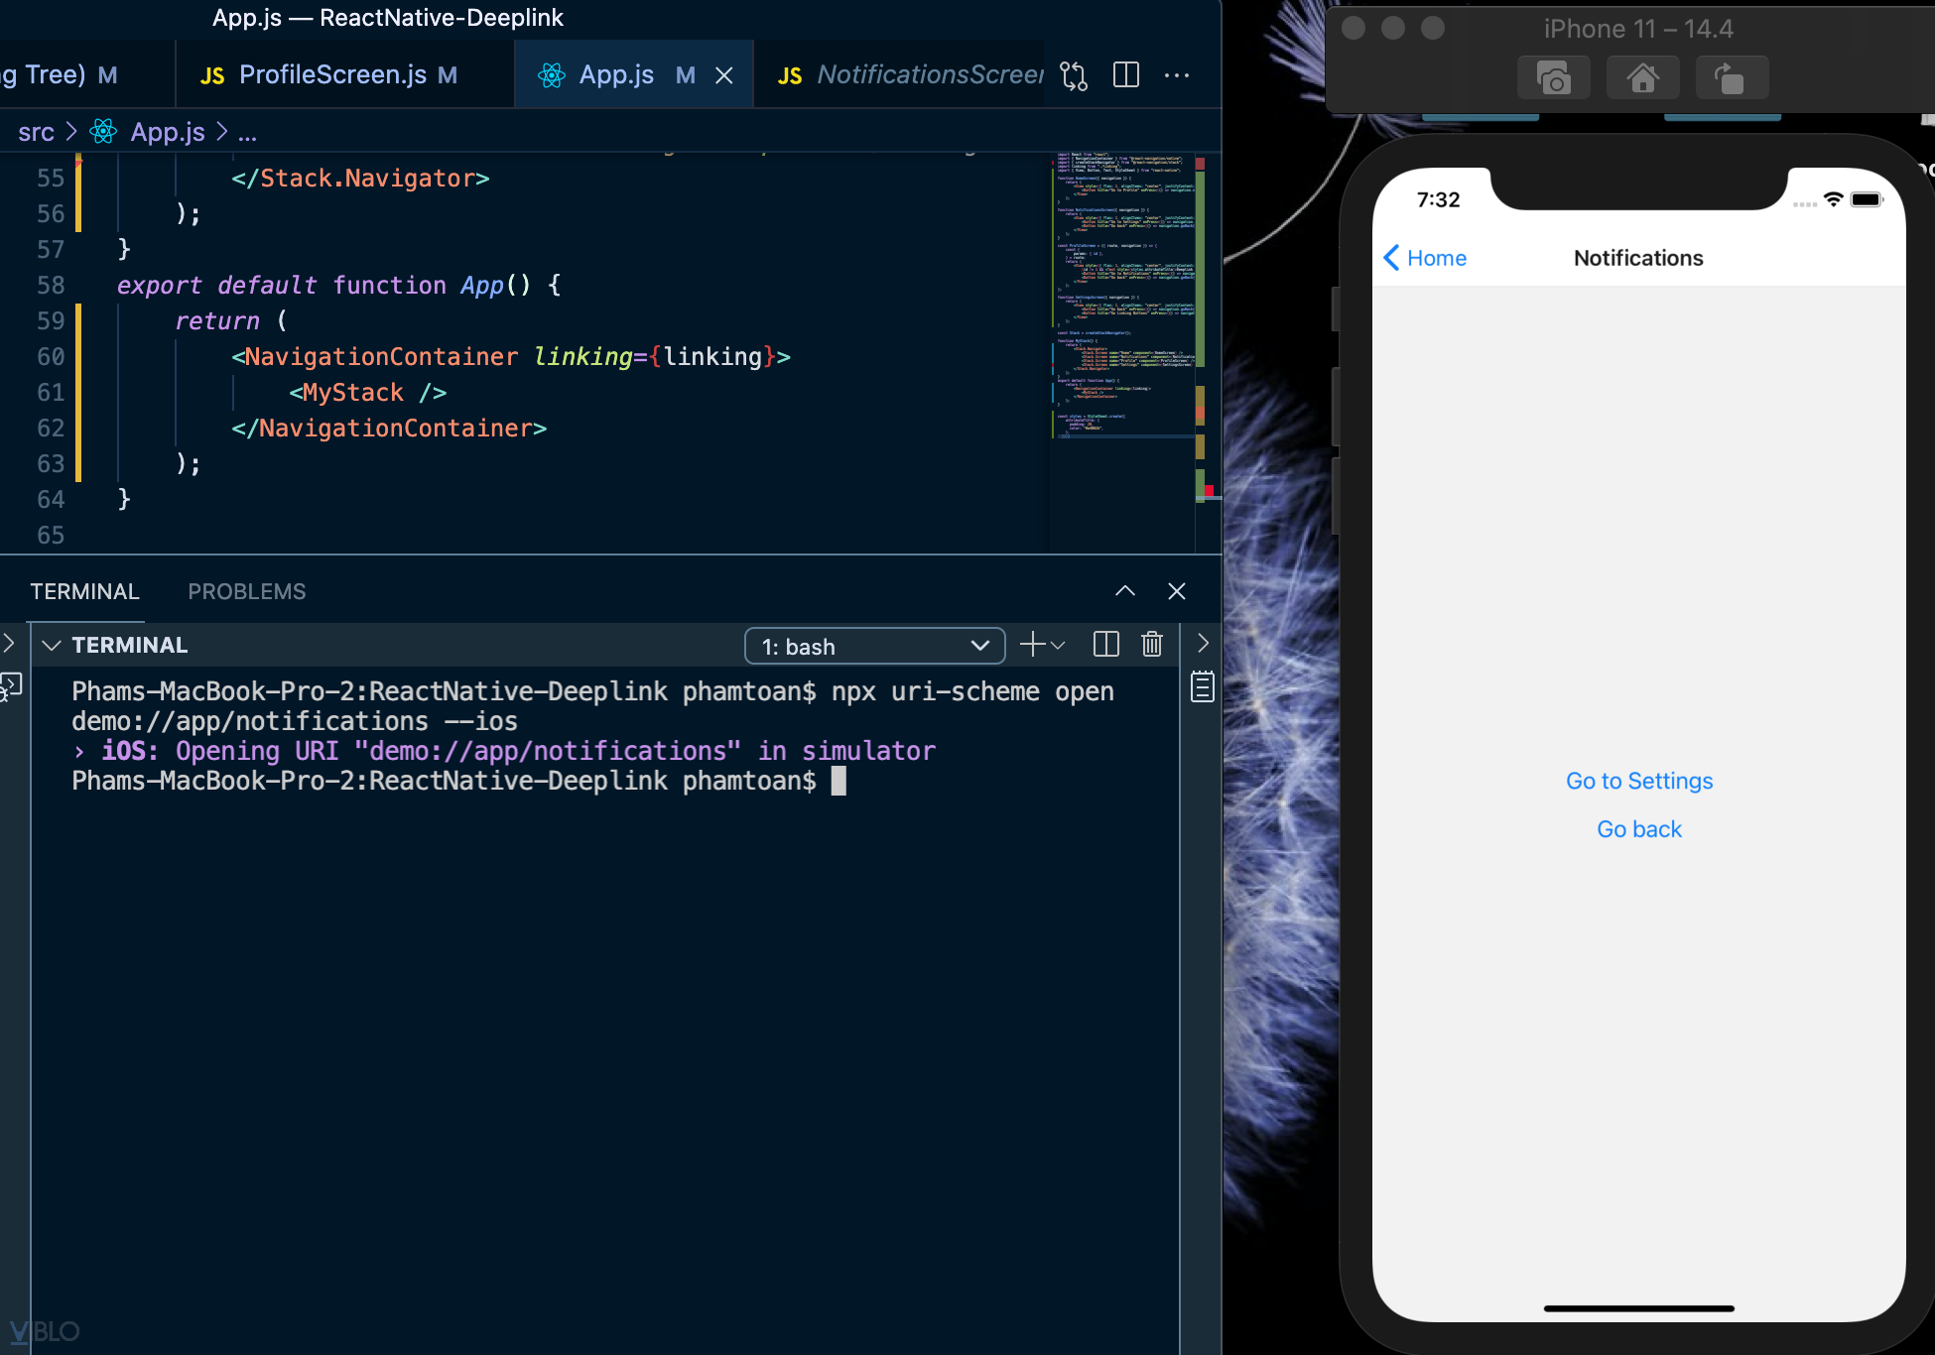Rotate the simulator with the rotate icon

coord(1730,76)
